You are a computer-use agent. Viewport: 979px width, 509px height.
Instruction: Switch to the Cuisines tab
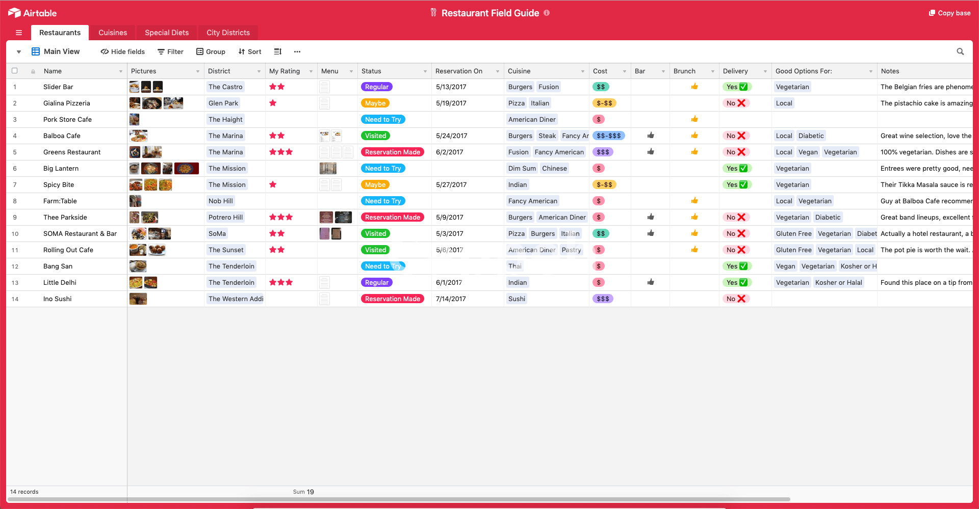coord(113,33)
